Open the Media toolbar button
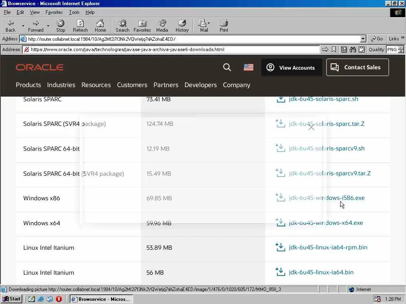 point(162,26)
